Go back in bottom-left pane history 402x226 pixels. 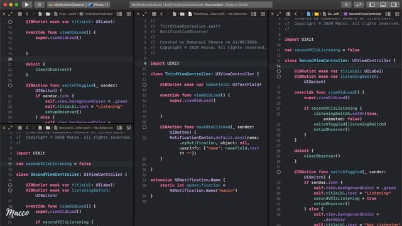[27, 127]
